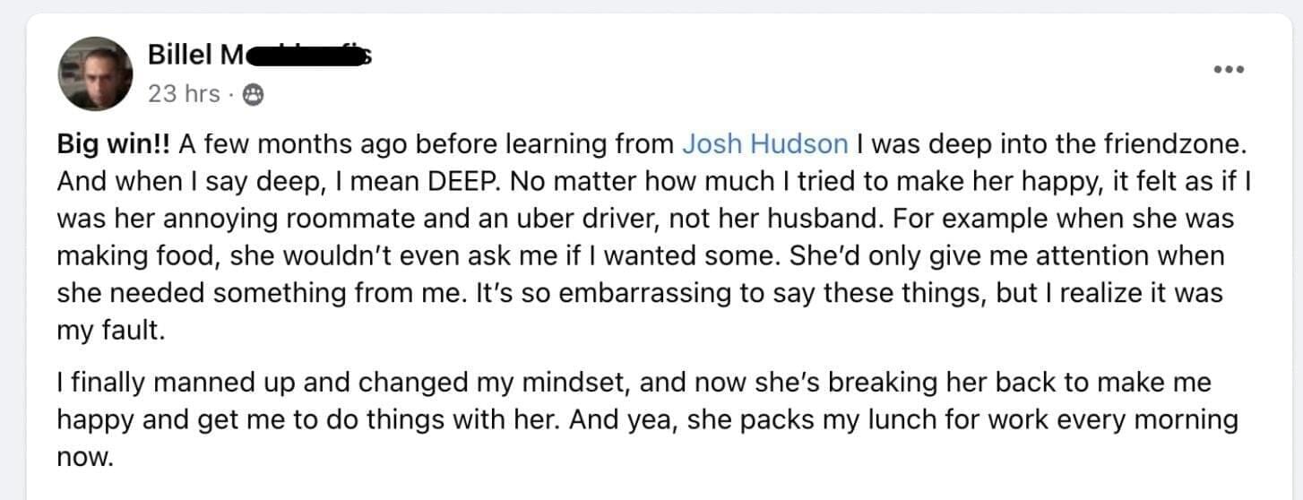Click the final word 'now.' of the post
The height and width of the screenshot is (500, 1303).
point(86,458)
